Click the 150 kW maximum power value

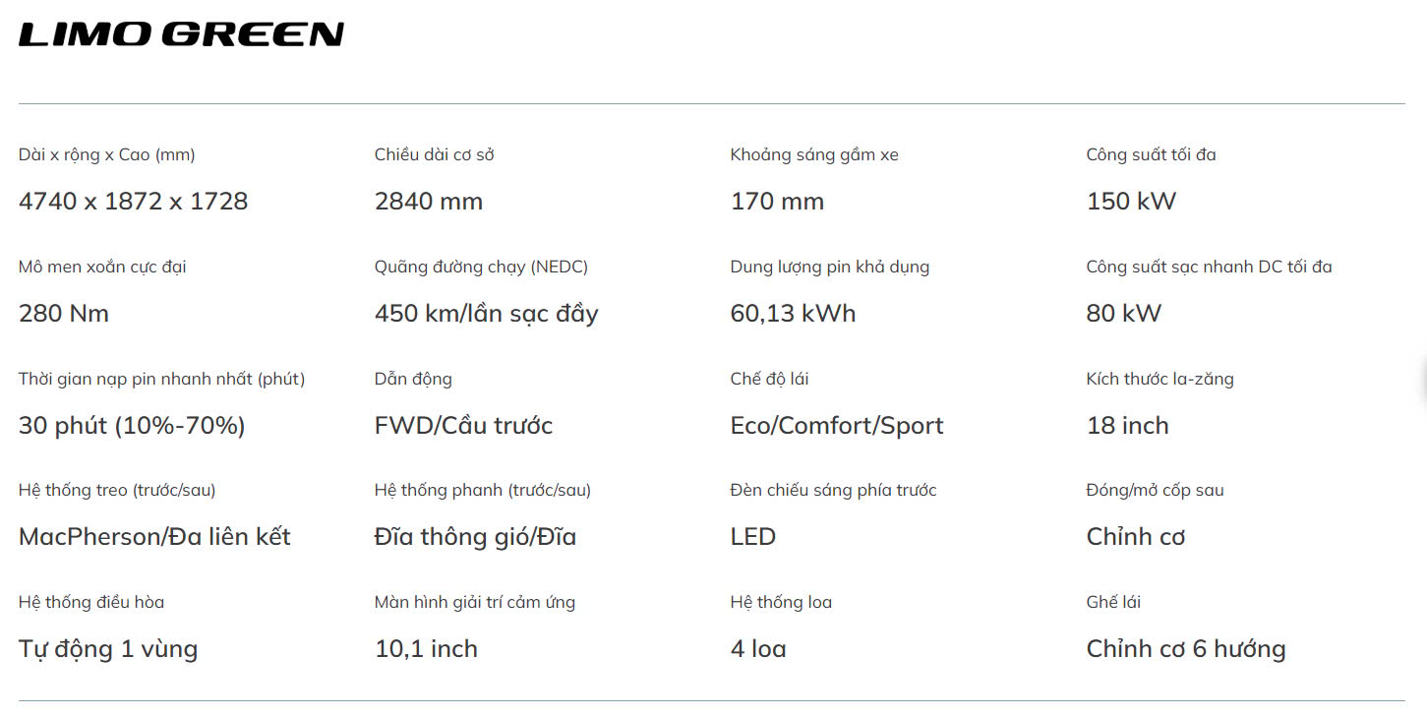1131,202
